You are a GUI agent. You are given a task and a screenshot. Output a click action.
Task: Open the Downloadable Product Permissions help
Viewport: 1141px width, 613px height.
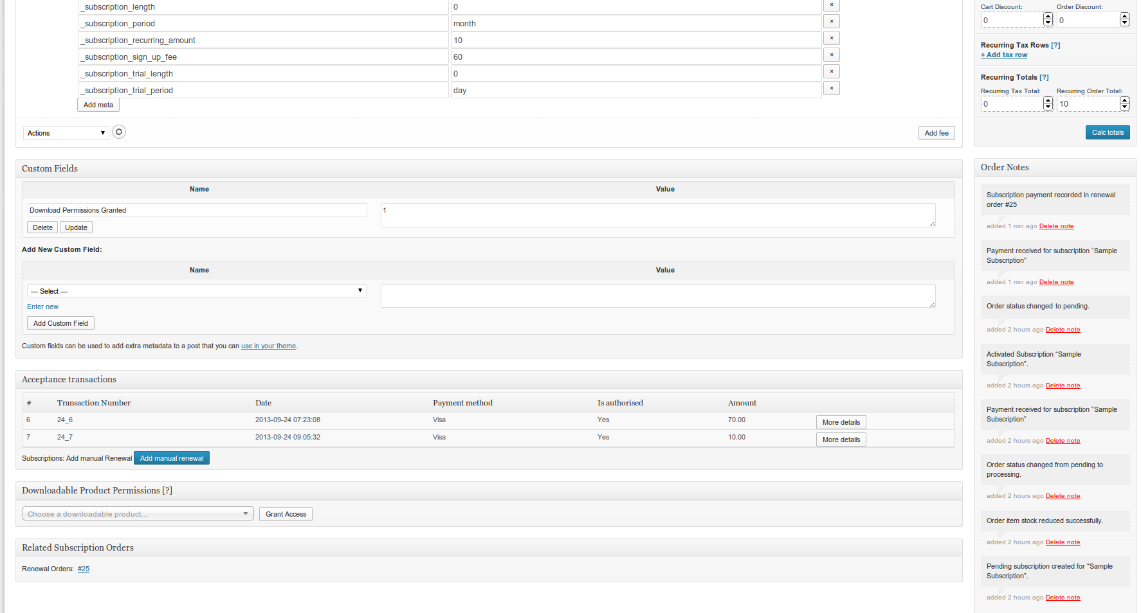click(167, 490)
